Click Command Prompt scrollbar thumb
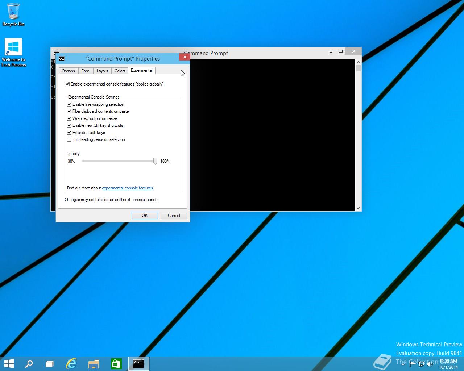This screenshot has width=464, height=371. click(x=358, y=68)
